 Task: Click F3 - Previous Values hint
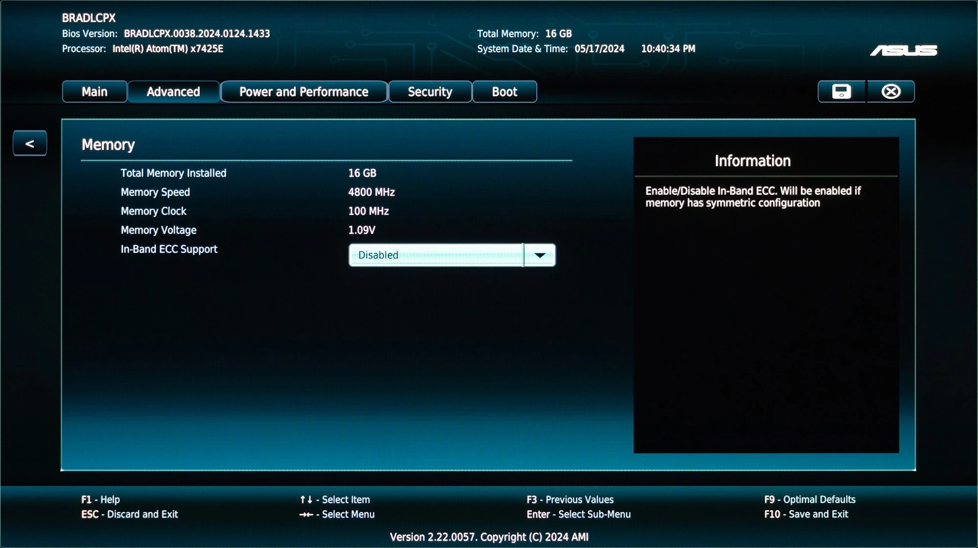tap(570, 500)
